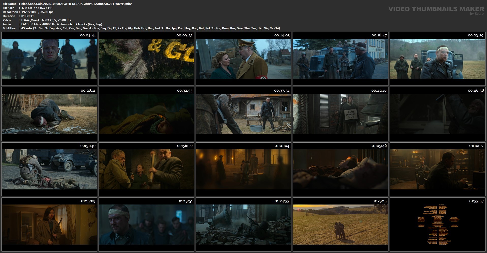Click the 00:18:47 truck scene thumbnail
487x253 pixels.
point(340,59)
